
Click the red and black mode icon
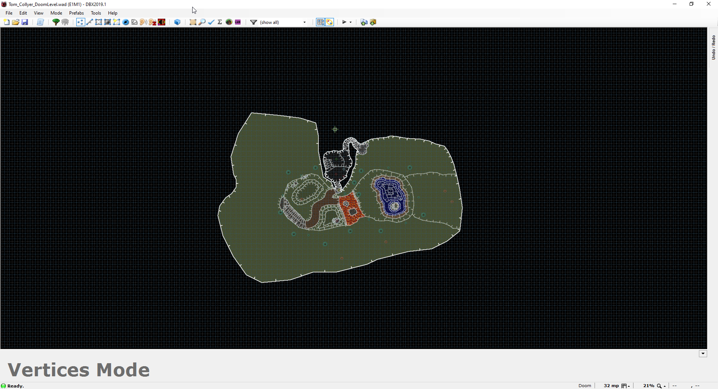pyautogui.click(x=162, y=22)
